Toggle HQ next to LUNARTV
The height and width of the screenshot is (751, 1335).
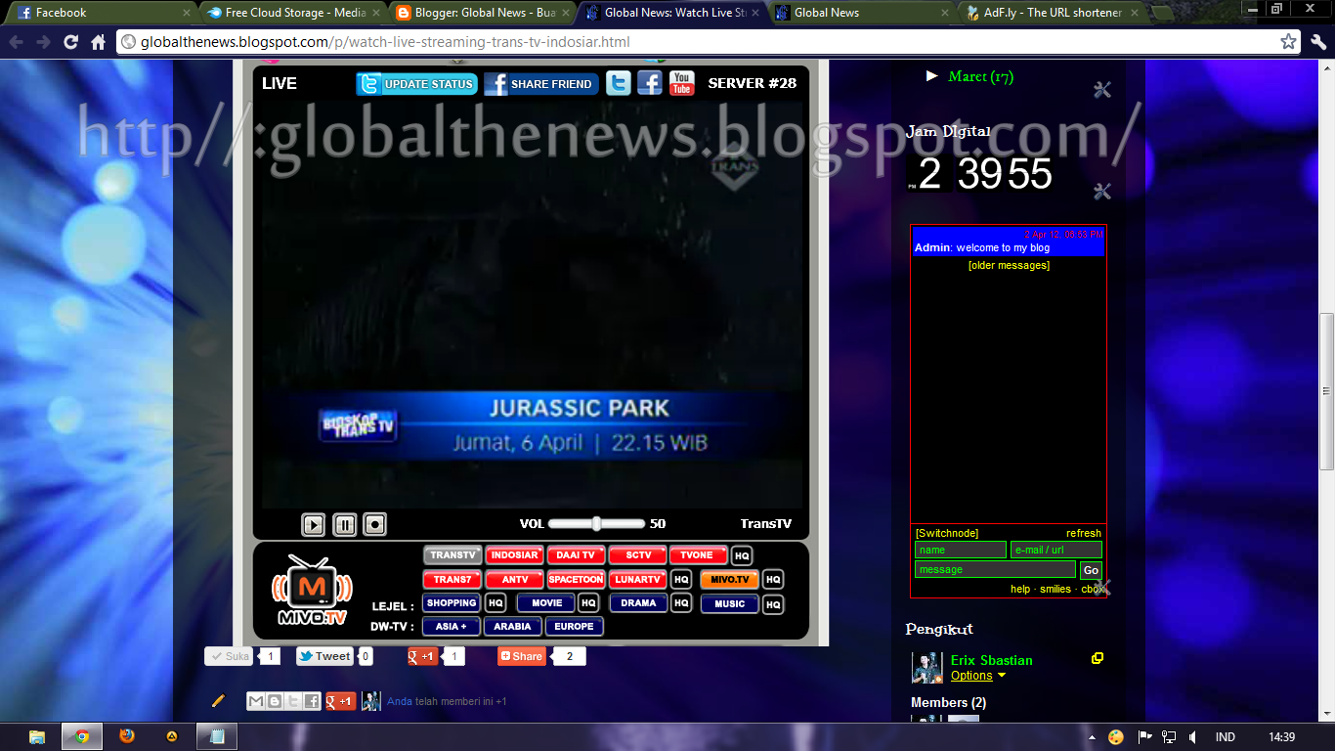681,581
